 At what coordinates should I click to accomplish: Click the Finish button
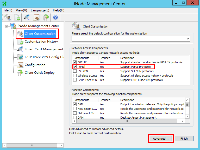point(184,139)
